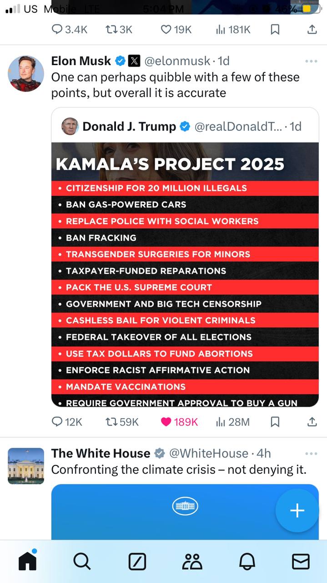
Task: Tap the Grok slash icon in bottom bar
Action: click(x=137, y=562)
